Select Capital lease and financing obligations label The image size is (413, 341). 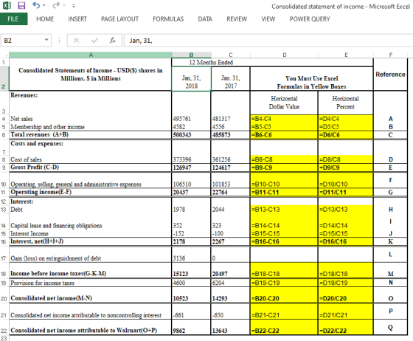(x=90, y=221)
